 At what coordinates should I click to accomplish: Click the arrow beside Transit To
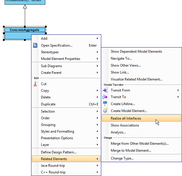[178, 97]
